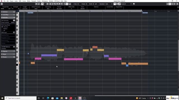Open the Transport menu
The height and width of the screenshot is (100, 179).
point(34,1)
